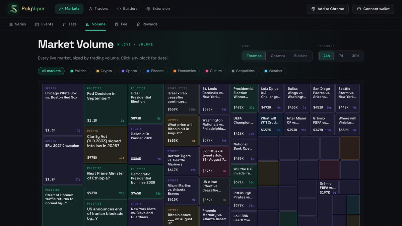Viewport: 402px width, 226px height.
Task: Click the PolyViper snake logo icon
Action: pos(13,9)
